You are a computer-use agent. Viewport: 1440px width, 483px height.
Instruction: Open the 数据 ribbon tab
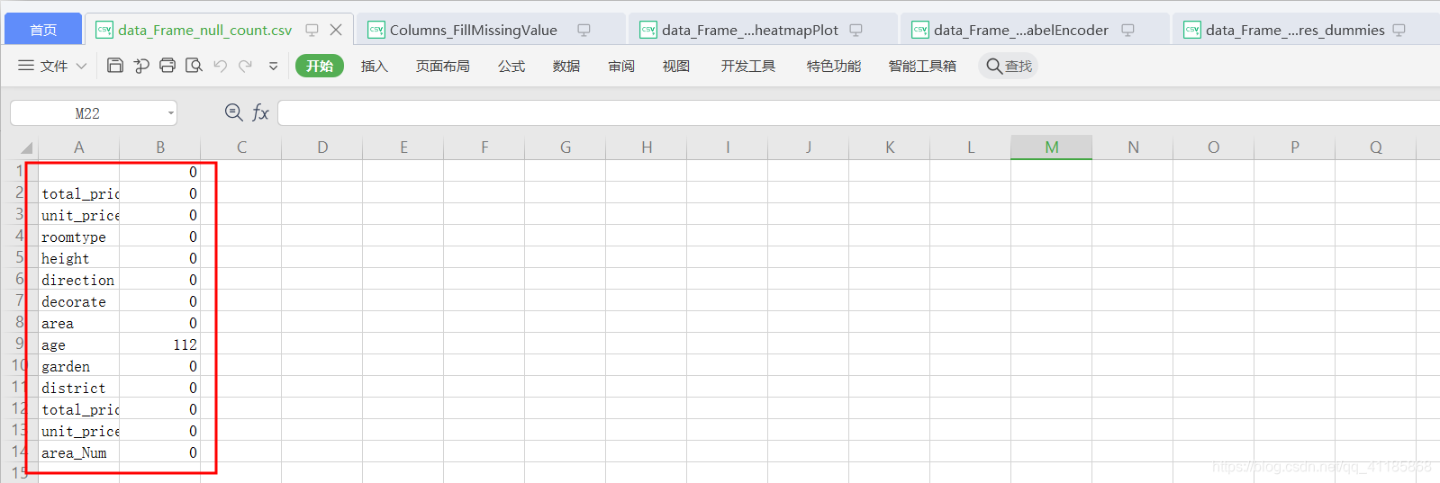566,66
